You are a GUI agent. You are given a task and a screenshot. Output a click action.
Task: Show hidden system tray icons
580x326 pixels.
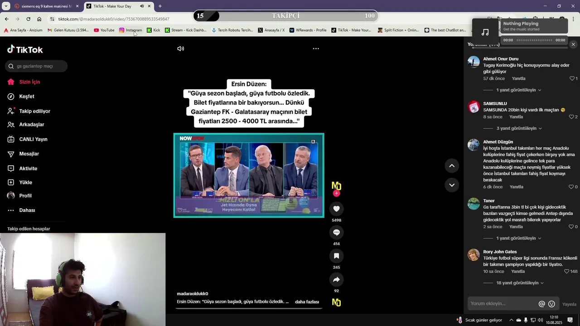[x=511, y=320]
